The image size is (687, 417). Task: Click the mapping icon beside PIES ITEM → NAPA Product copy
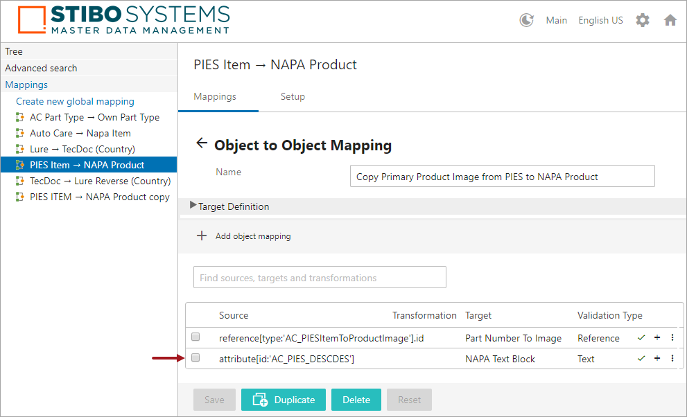pyautogui.click(x=19, y=197)
